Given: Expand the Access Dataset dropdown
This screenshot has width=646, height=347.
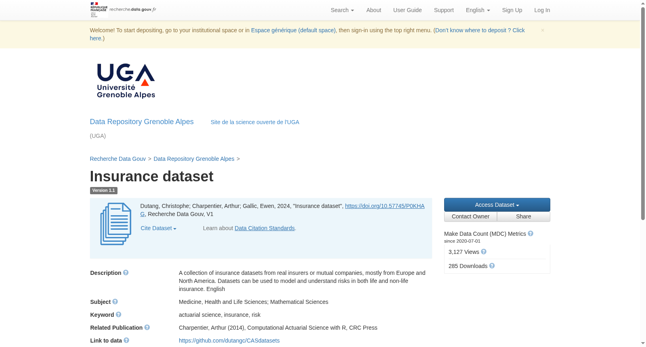Looking at the screenshot, I should [497, 205].
